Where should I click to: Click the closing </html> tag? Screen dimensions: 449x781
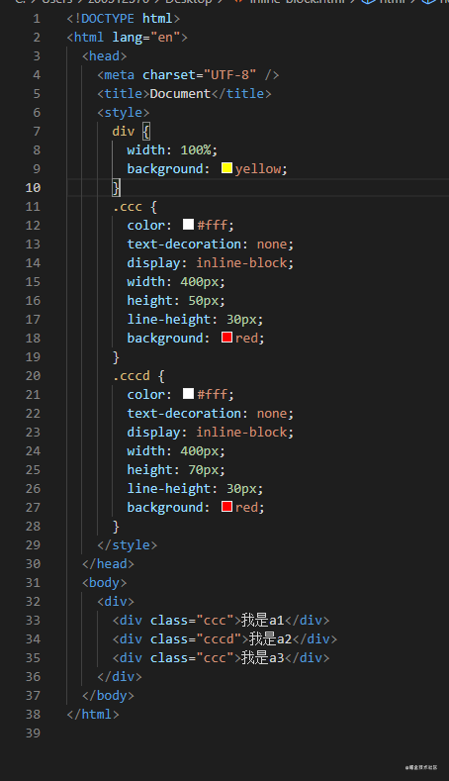pyautogui.click(x=93, y=715)
